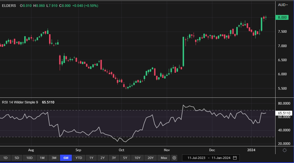Show the 2Y time range

click(x=103, y=158)
